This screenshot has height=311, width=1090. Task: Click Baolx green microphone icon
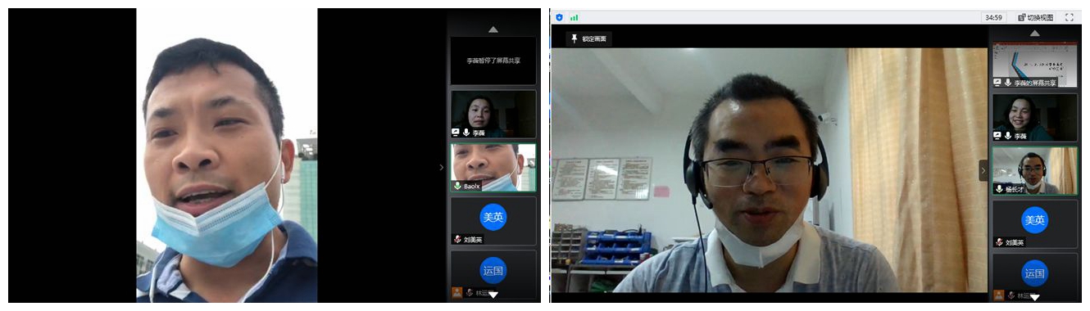click(457, 187)
